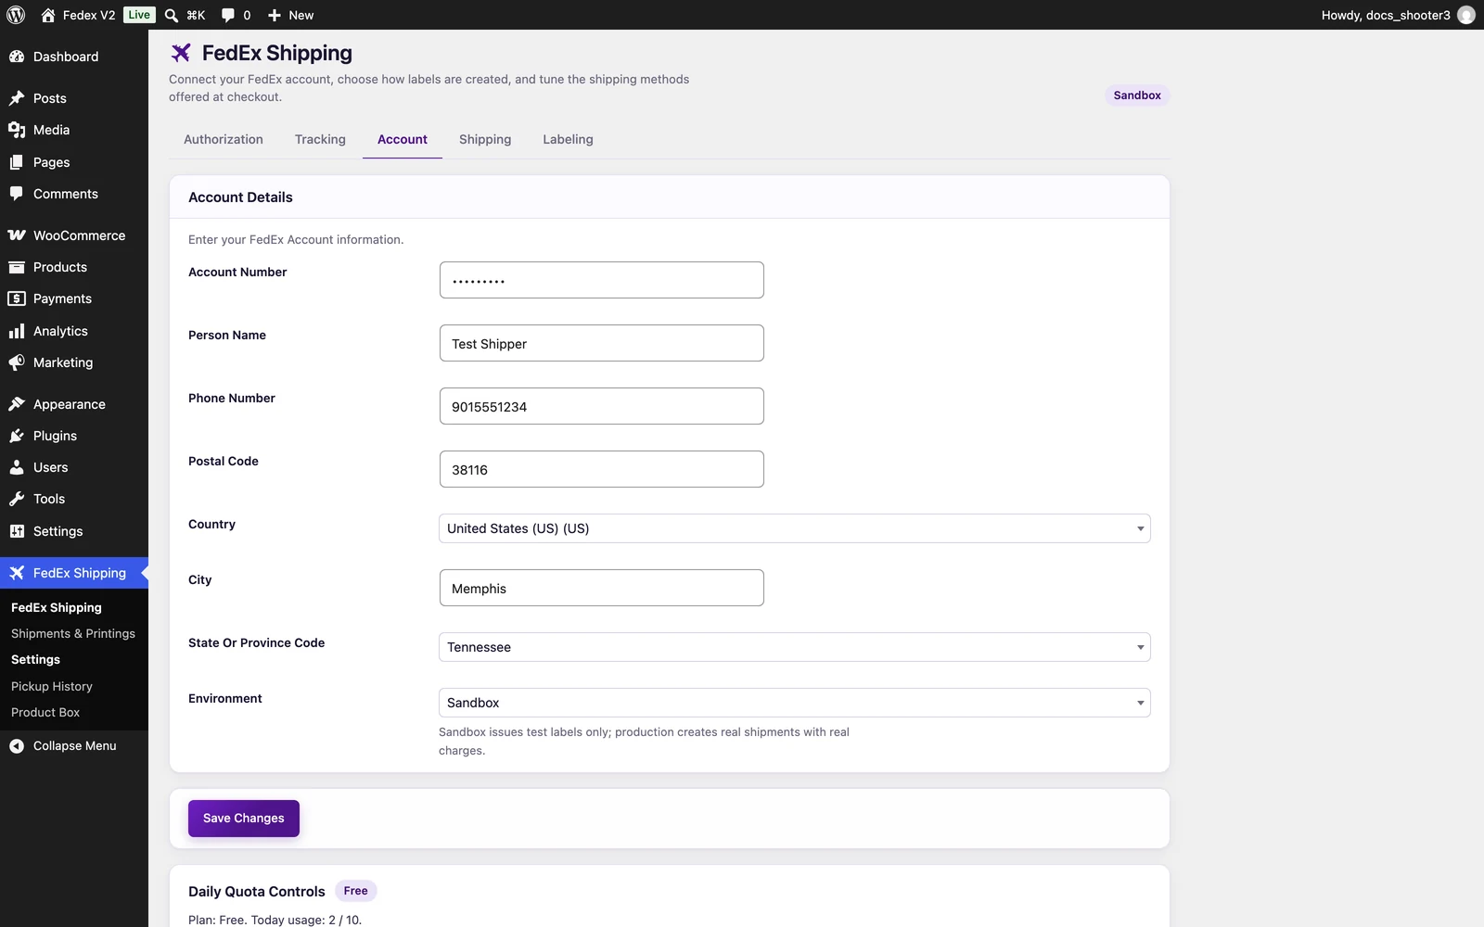This screenshot has width=1484, height=927.
Task: Click the home icon beside Fedex V2
Action: (x=48, y=15)
